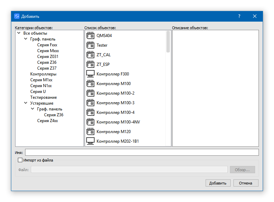
Task: Select the Tester object icon
Action: pos(90,45)
